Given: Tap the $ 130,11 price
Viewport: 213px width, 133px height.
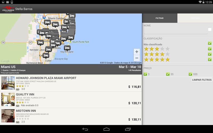Looking at the screenshot, I should point(134,119).
